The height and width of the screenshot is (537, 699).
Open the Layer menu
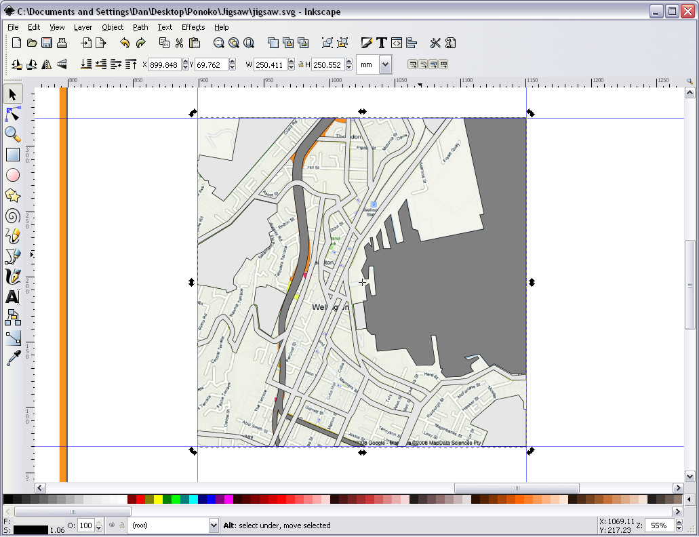tap(83, 27)
